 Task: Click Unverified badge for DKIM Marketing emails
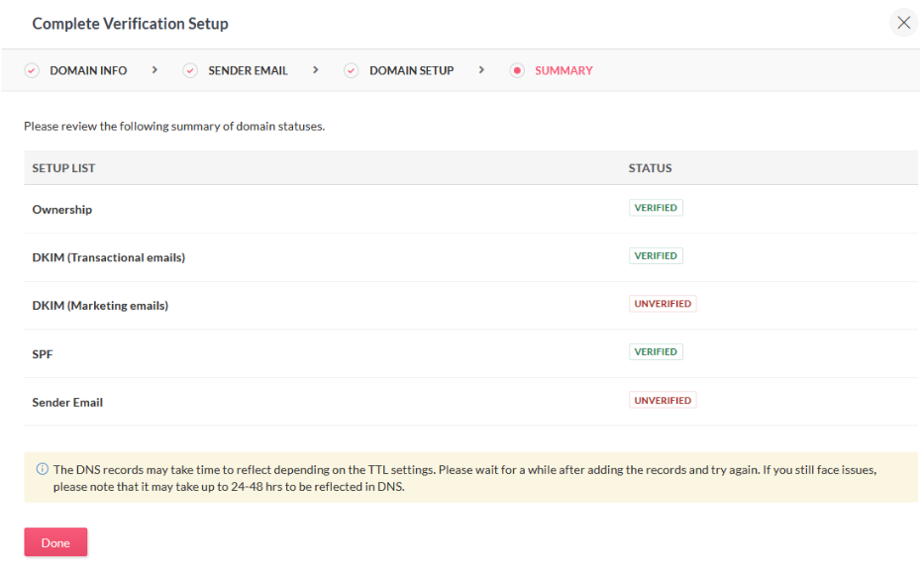pyautogui.click(x=663, y=304)
